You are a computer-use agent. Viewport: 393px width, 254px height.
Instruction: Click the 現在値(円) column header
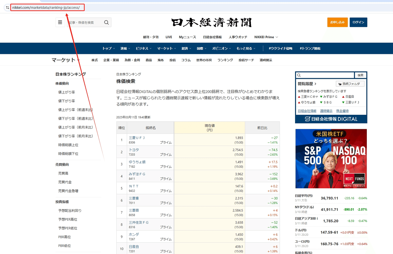click(210, 127)
